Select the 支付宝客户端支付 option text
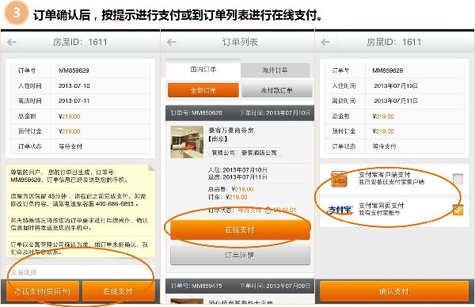This screenshot has width=475, height=307. (391, 178)
